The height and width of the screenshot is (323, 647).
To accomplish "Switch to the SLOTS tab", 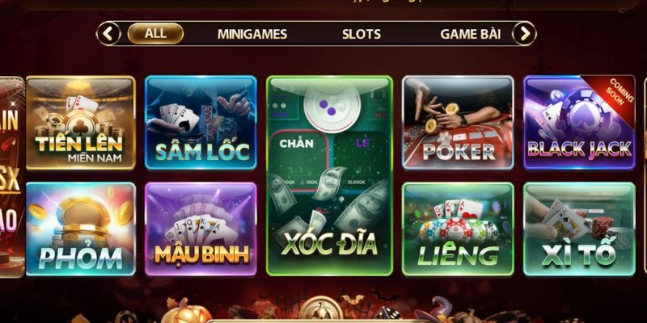I will 361,34.
